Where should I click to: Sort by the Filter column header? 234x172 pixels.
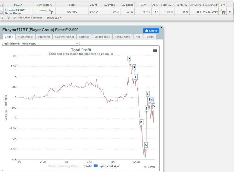tap(72, 5)
